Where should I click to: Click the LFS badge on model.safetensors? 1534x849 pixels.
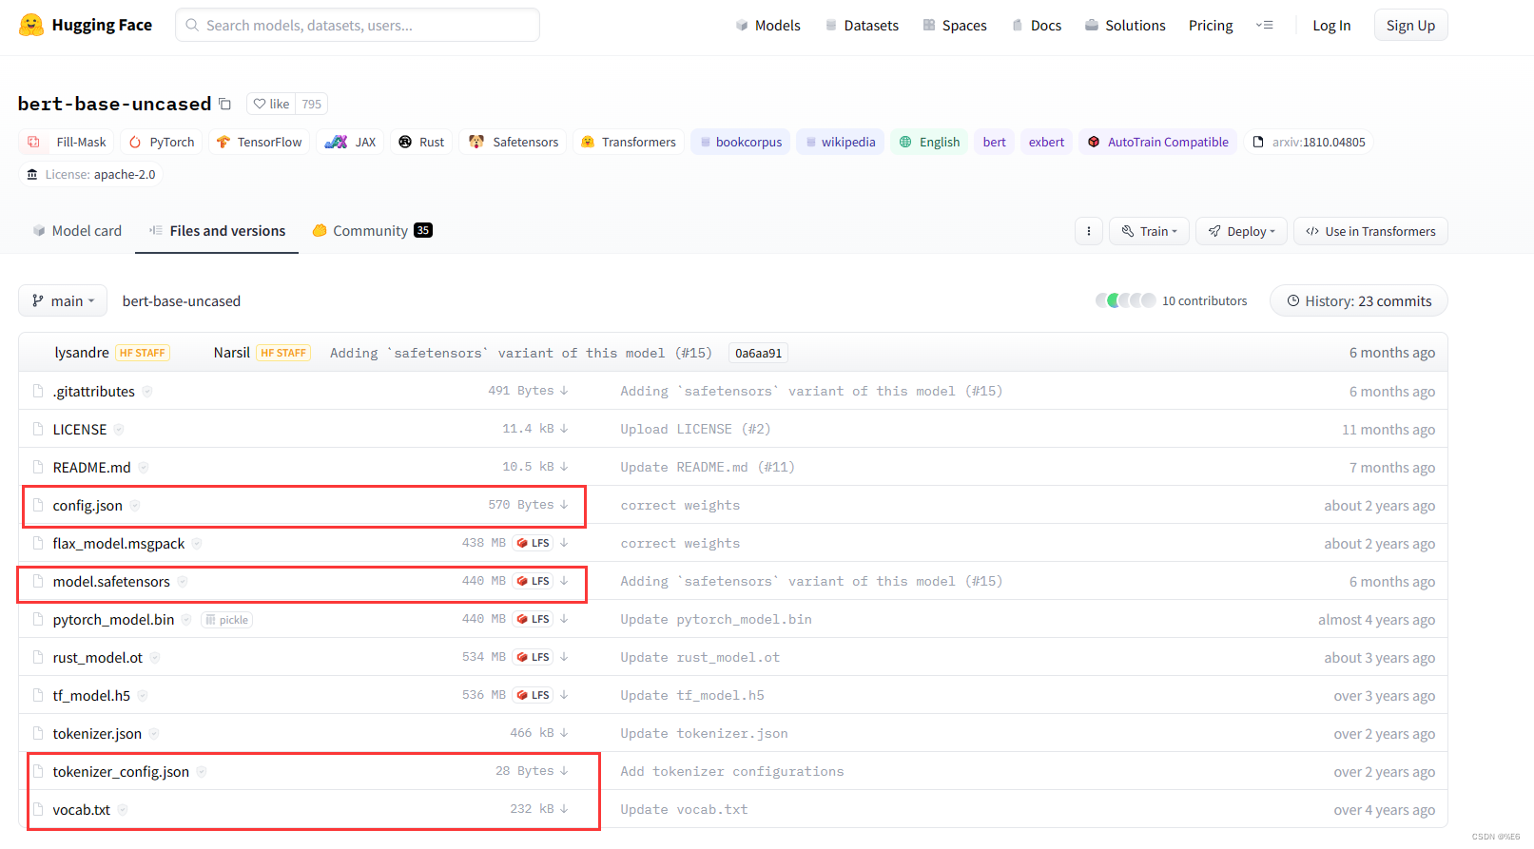[534, 581]
